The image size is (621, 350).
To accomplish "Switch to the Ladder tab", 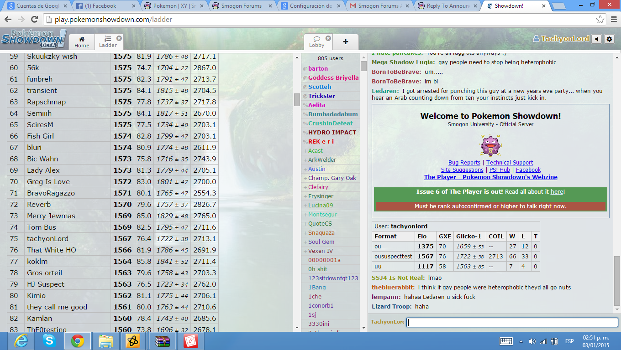I will pyautogui.click(x=108, y=41).
